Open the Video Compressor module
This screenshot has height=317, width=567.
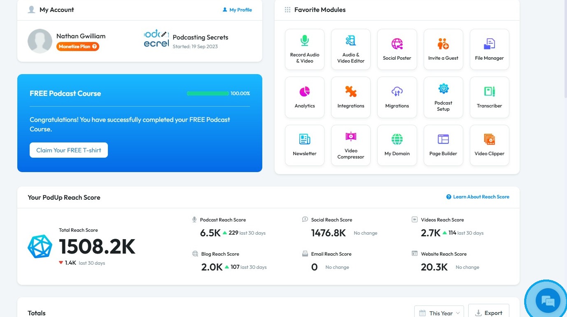[x=351, y=145]
